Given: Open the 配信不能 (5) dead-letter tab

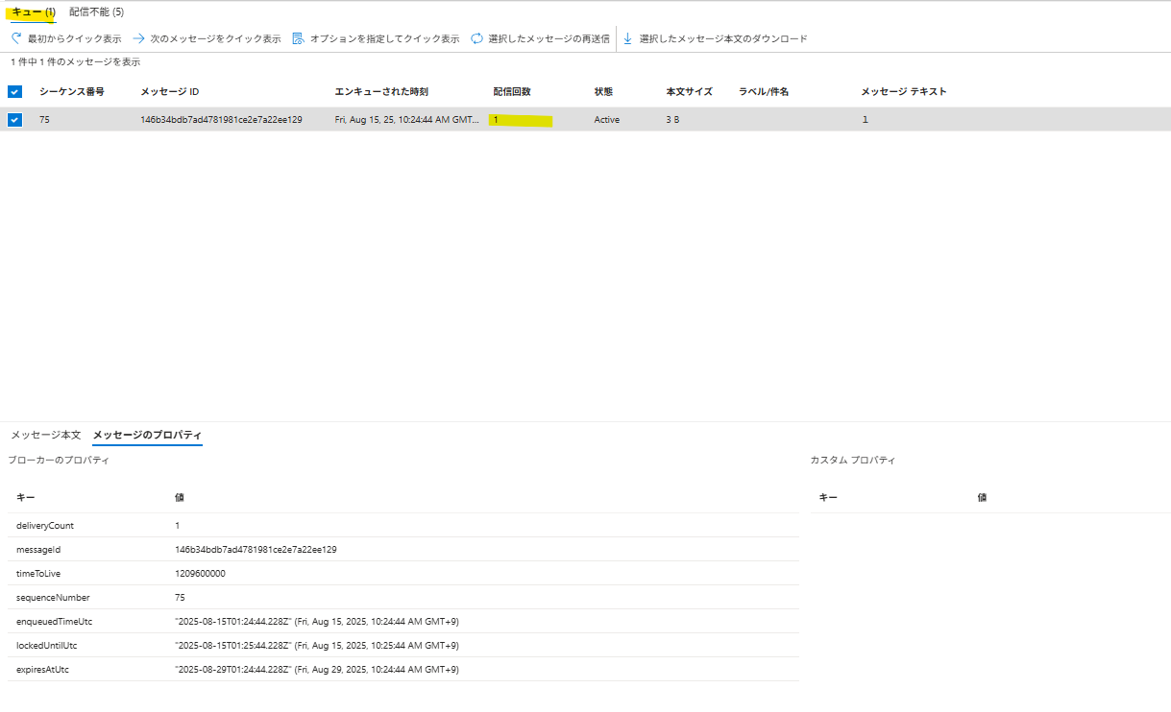Looking at the screenshot, I should 96,12.
